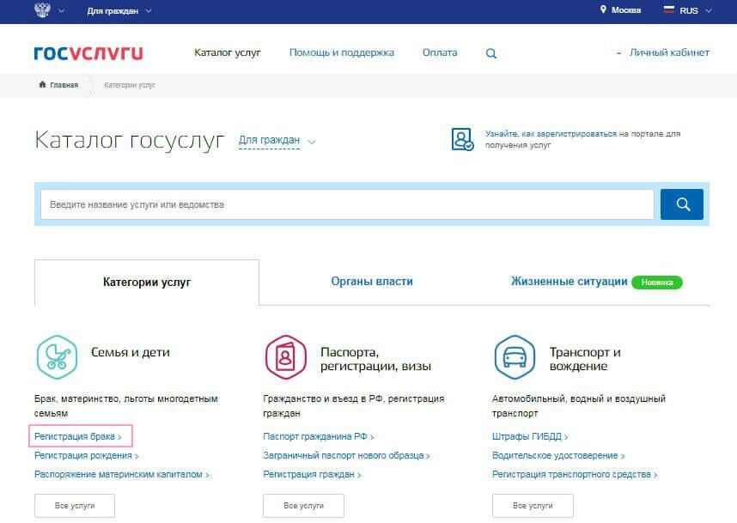Image resolution: width=737 pixels, height=523 pixels.
Task: Expand the dropdown next to the coat of arms
Action: pyautogui.click(x=61, y=10)
